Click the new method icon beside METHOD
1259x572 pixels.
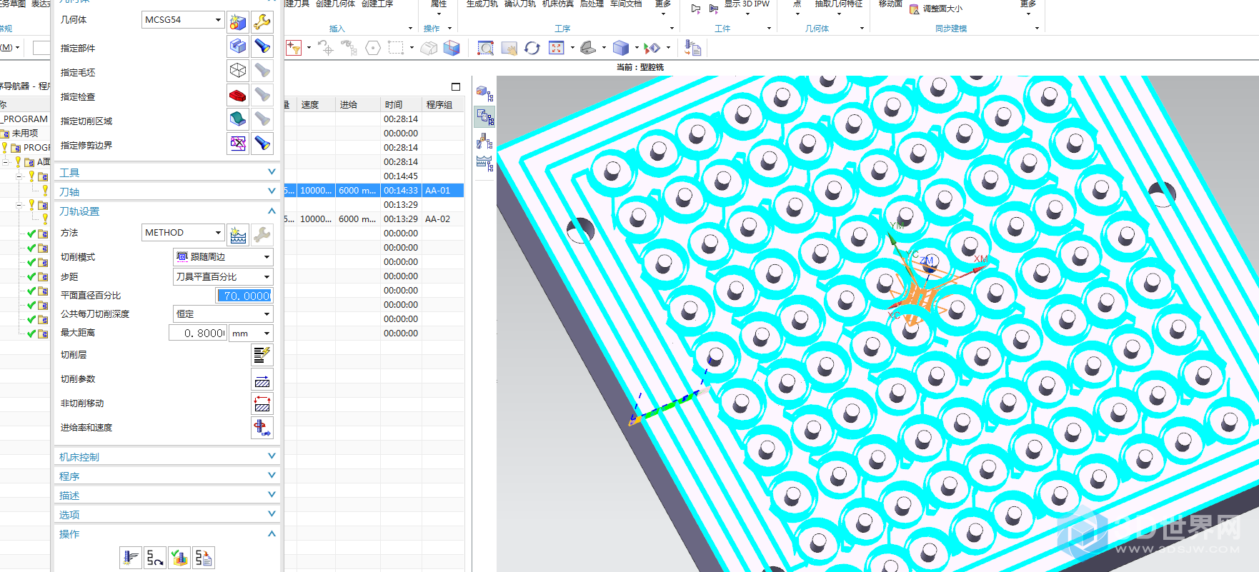(238, 234)
